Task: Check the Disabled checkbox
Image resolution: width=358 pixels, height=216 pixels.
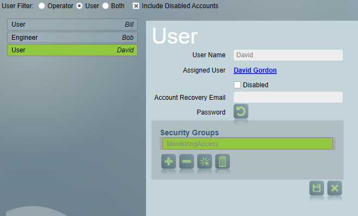Action: click(x=237, y=85)
